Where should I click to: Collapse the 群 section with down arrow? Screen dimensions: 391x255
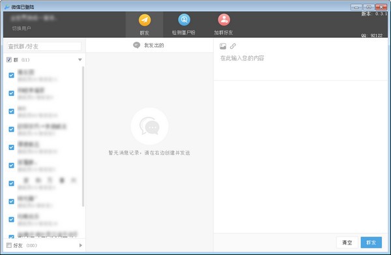pos(80,59)
